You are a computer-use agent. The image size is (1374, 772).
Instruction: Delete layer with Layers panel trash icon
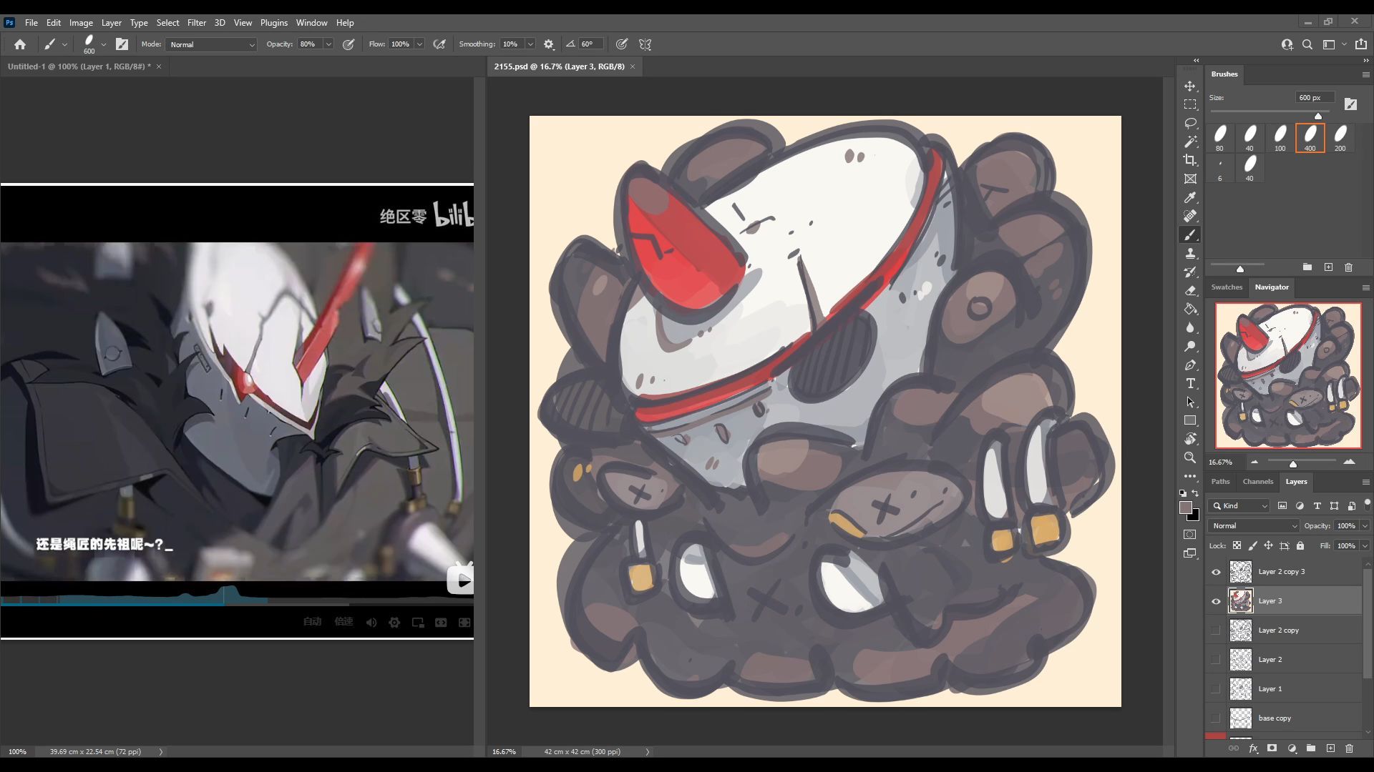1349,748
